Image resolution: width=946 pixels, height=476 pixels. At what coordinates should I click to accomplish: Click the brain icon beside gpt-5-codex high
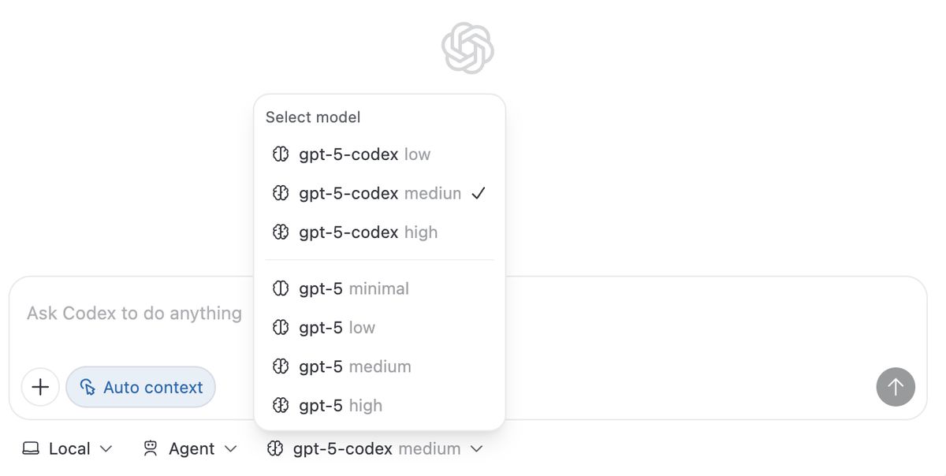[x=281, y=232]
